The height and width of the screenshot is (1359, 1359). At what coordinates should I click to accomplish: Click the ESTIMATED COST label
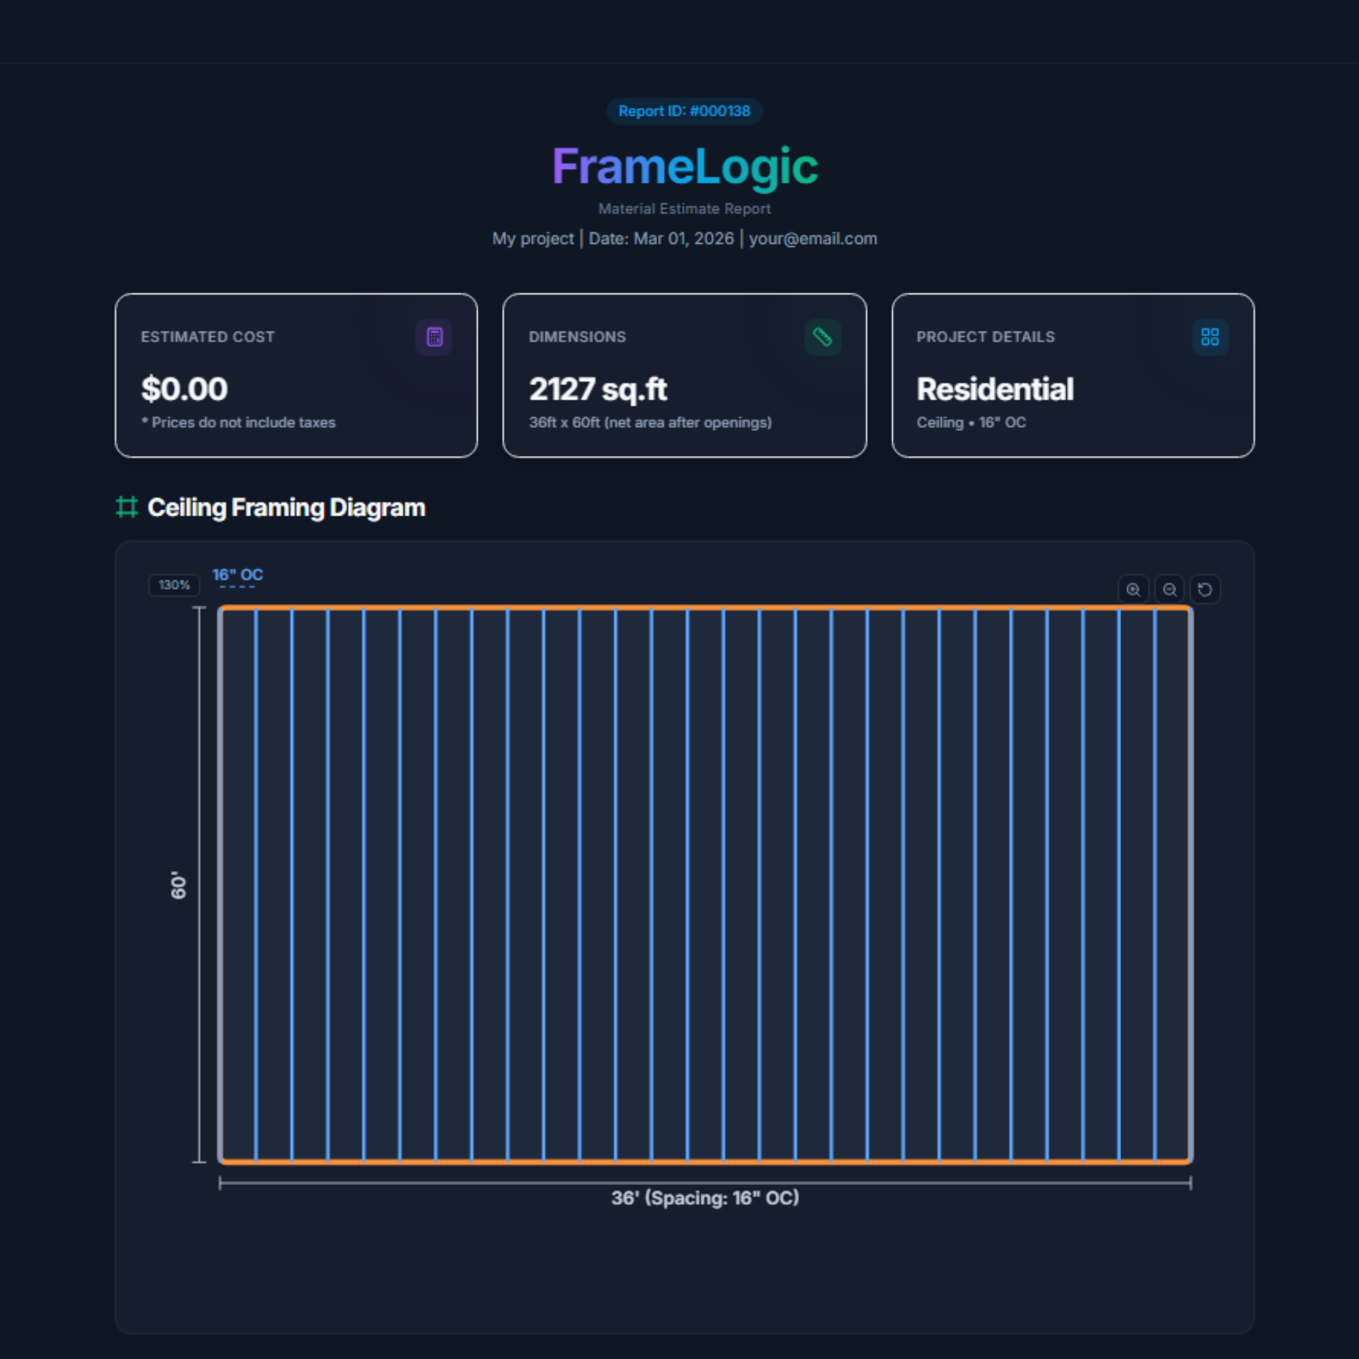click(207, 337)
